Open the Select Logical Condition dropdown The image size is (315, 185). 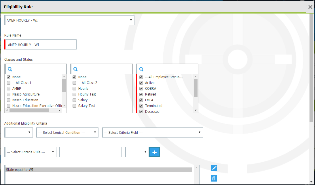point(67,133)
